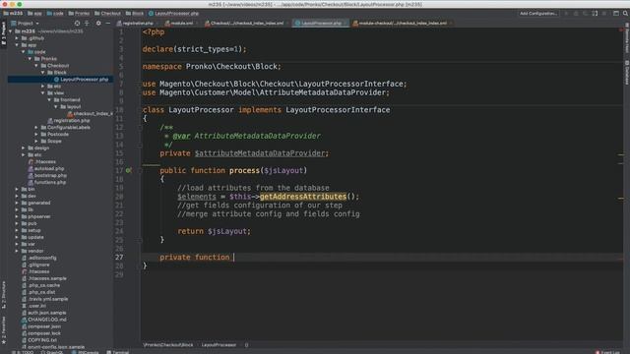
Task: Select registration.php in project tree
Action: point(72,120)
